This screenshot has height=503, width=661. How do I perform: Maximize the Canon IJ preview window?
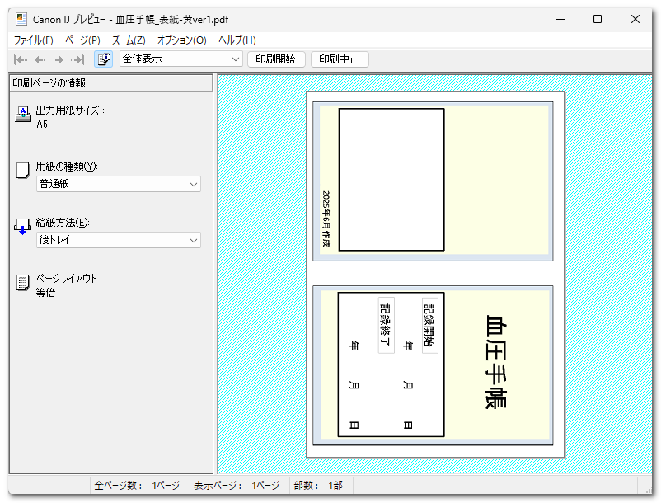598,20
